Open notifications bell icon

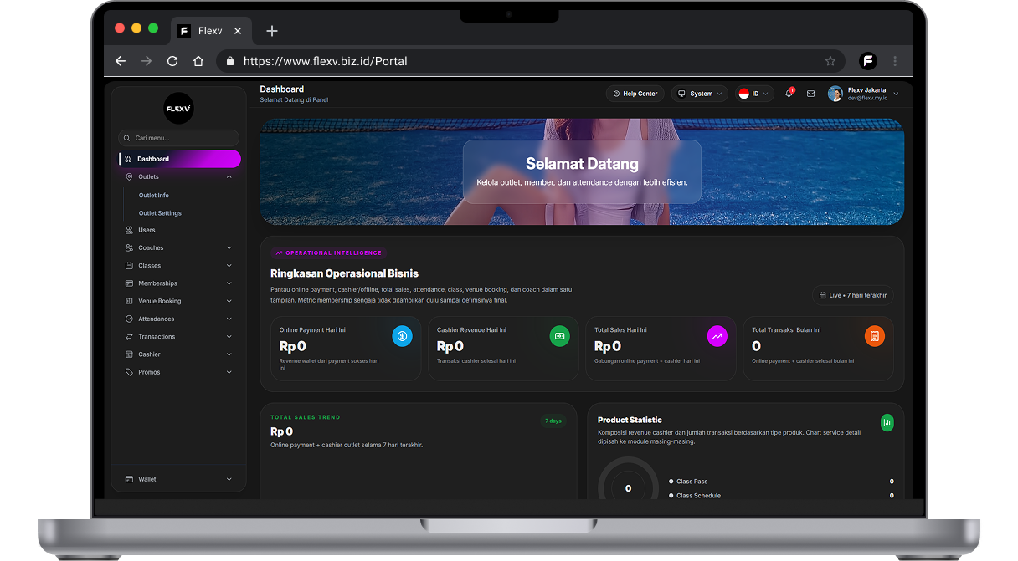click(789, 94)
